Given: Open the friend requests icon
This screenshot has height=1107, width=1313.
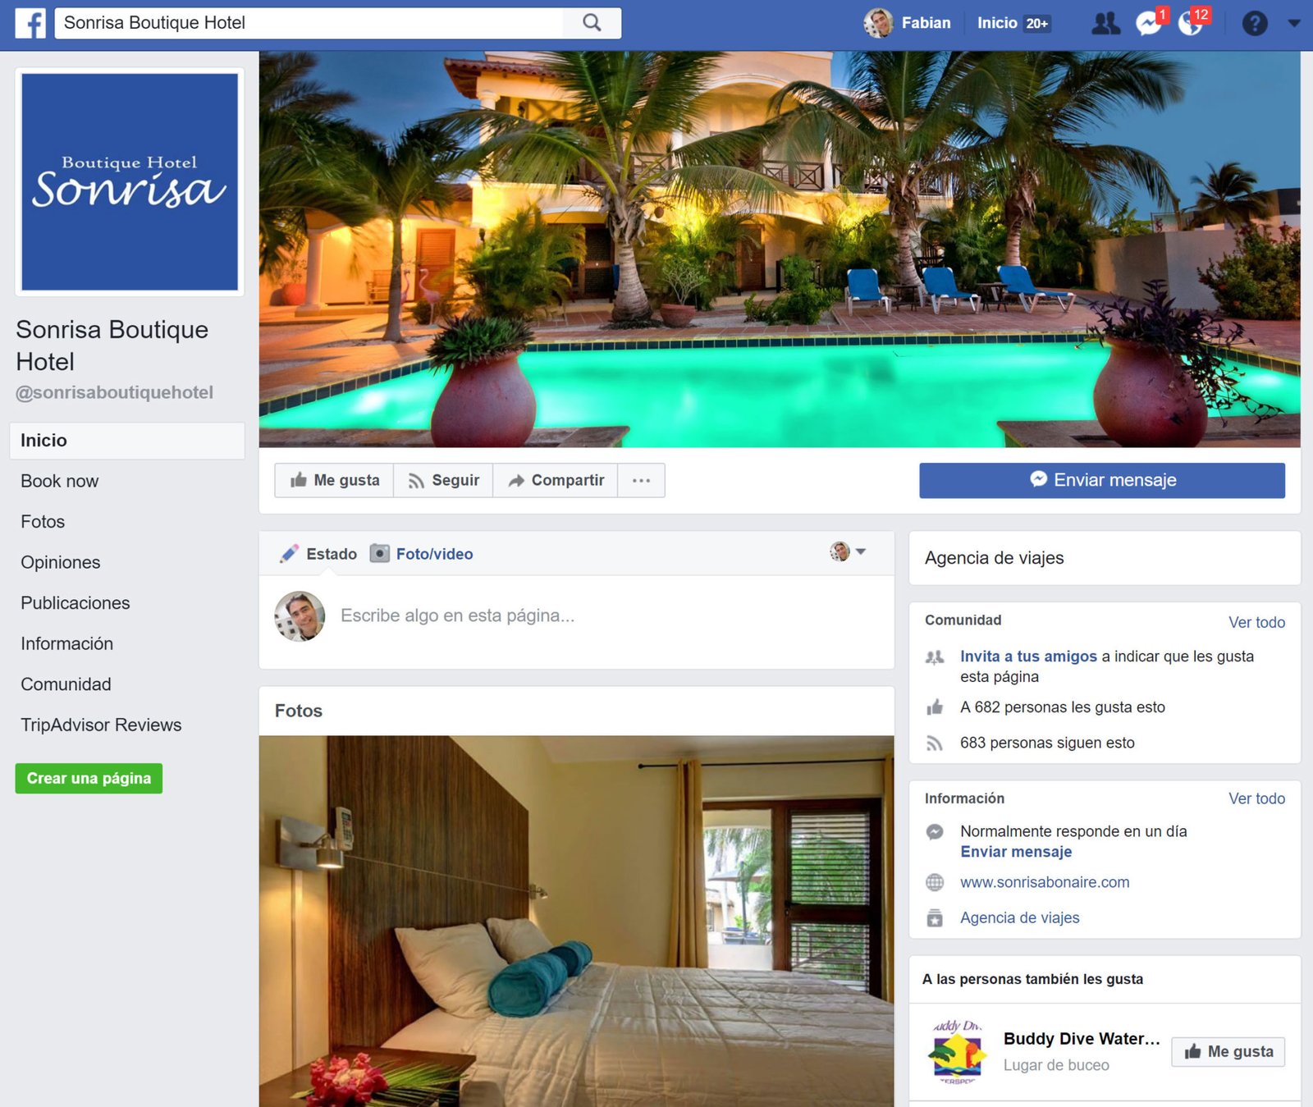Looking at the screenshot, I should tap(1105, 23).
